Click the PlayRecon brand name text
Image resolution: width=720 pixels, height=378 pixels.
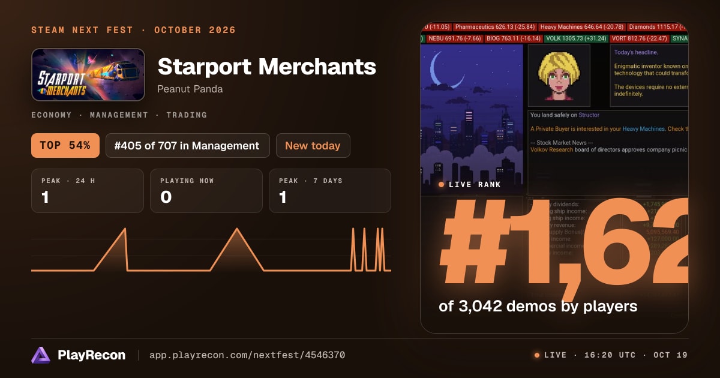click(x=92, y=355)
